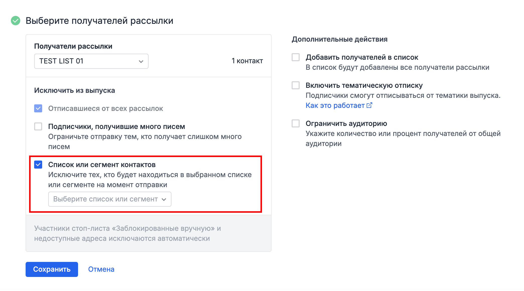Open the «Как это работает» link
524x291 pixels.
pos(335,105)
